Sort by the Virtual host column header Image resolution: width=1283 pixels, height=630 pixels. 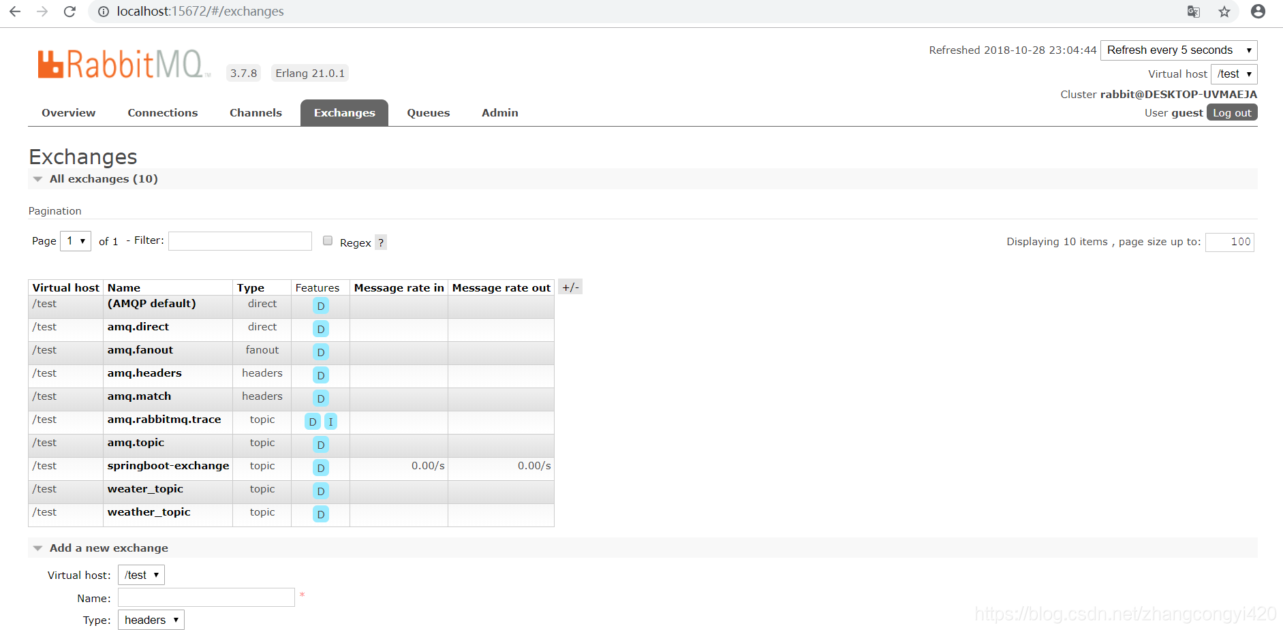66,287
